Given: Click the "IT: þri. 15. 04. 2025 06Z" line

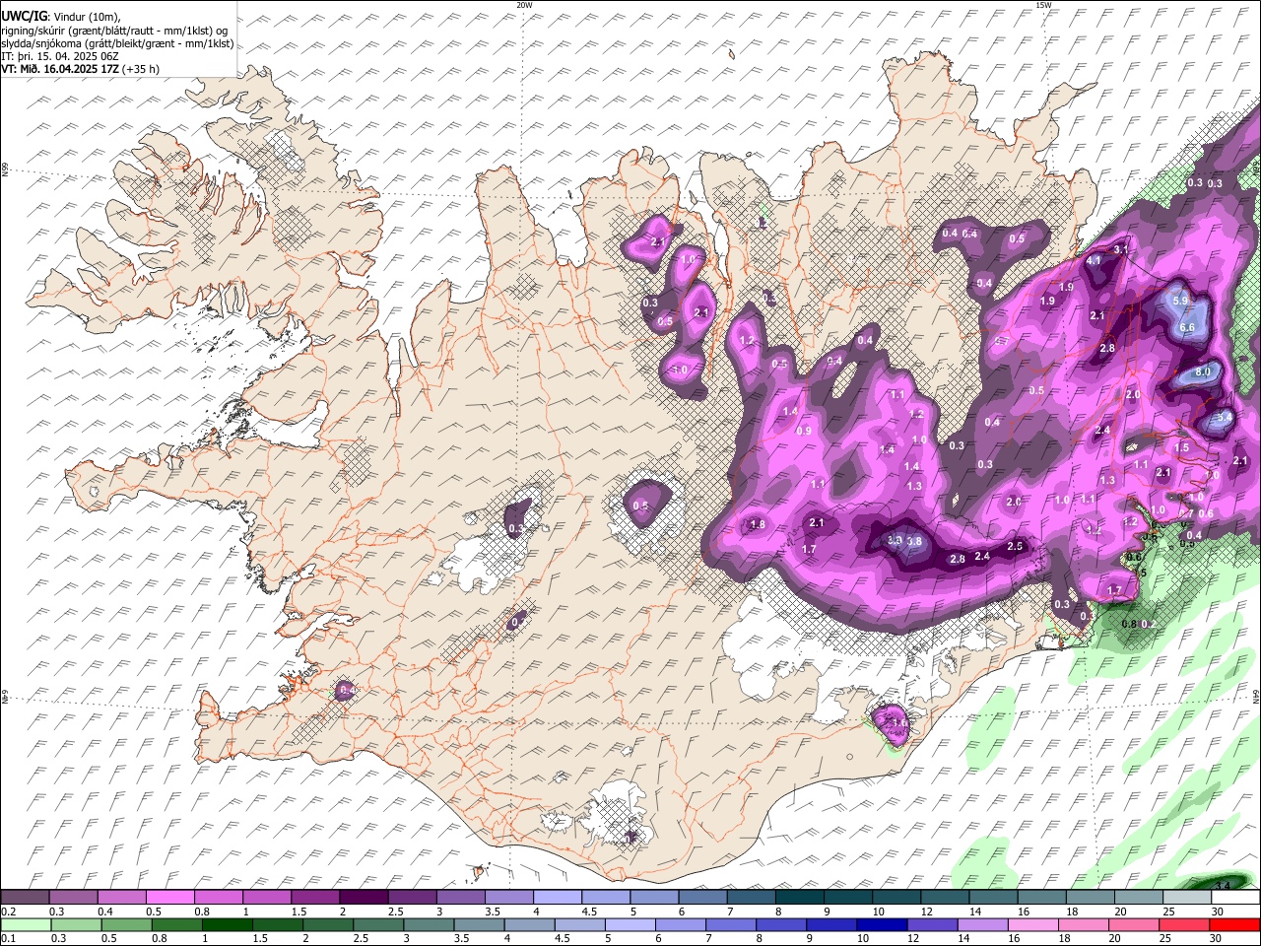Looking at the screenshot, I should [60, 56].
